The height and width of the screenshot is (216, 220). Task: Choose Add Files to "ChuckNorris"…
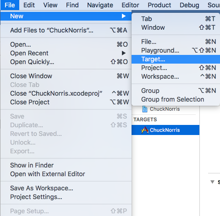pyautogui.click(x=66, y=30)
